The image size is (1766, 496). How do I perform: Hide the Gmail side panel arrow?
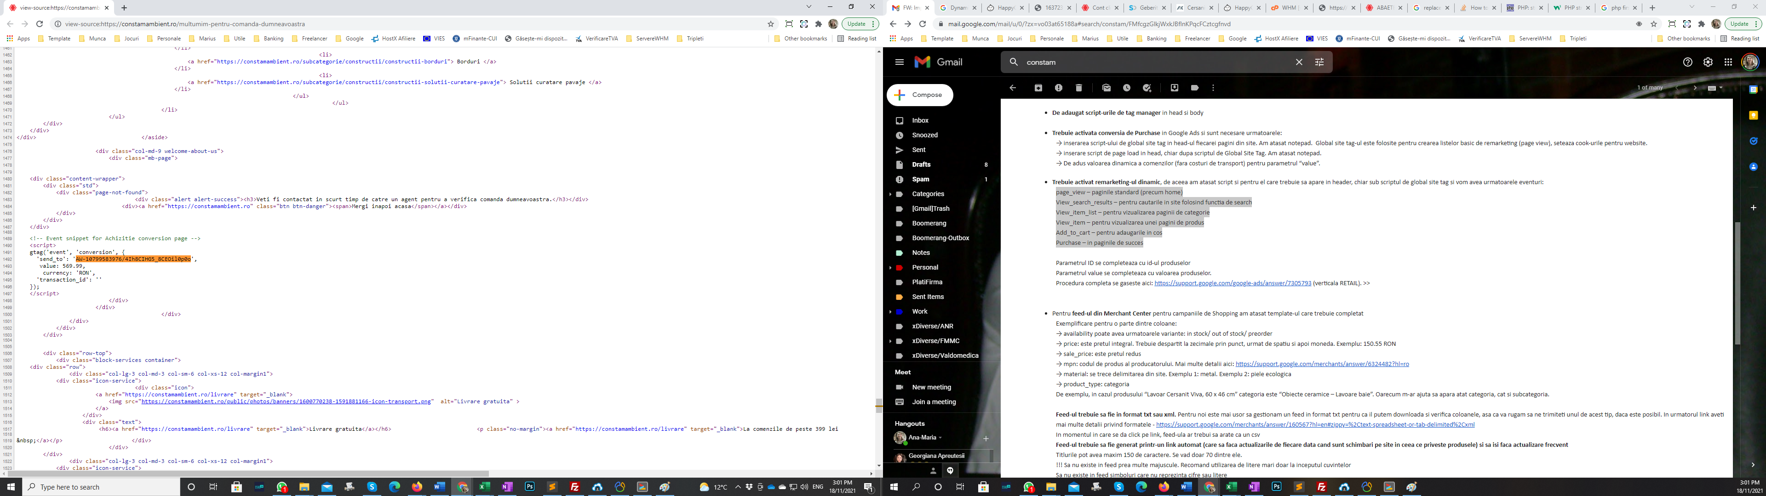coord(1753,464)
